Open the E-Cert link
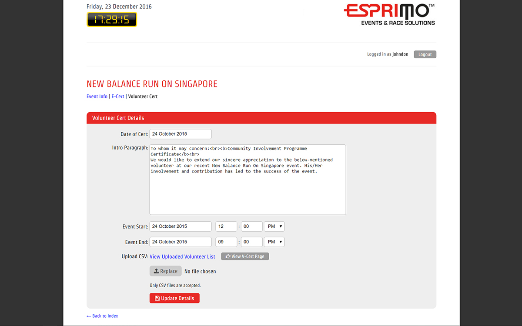Viewport: 522px width, 326px height. pyautogui.click(x=118, y=96)
